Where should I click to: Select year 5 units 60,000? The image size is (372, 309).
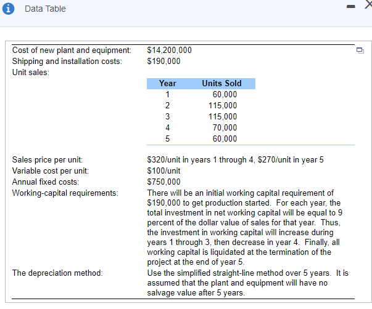(225, 138)
